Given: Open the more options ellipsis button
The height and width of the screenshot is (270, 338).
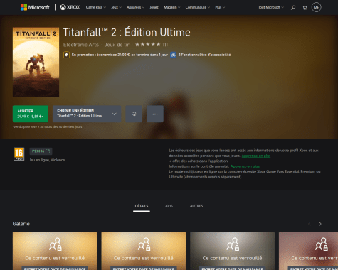Looking at the screenshot, I should click(x=155, y=114).
